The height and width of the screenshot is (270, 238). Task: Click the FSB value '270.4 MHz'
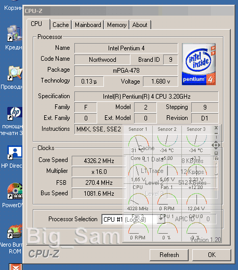click(x=99, y=183)
